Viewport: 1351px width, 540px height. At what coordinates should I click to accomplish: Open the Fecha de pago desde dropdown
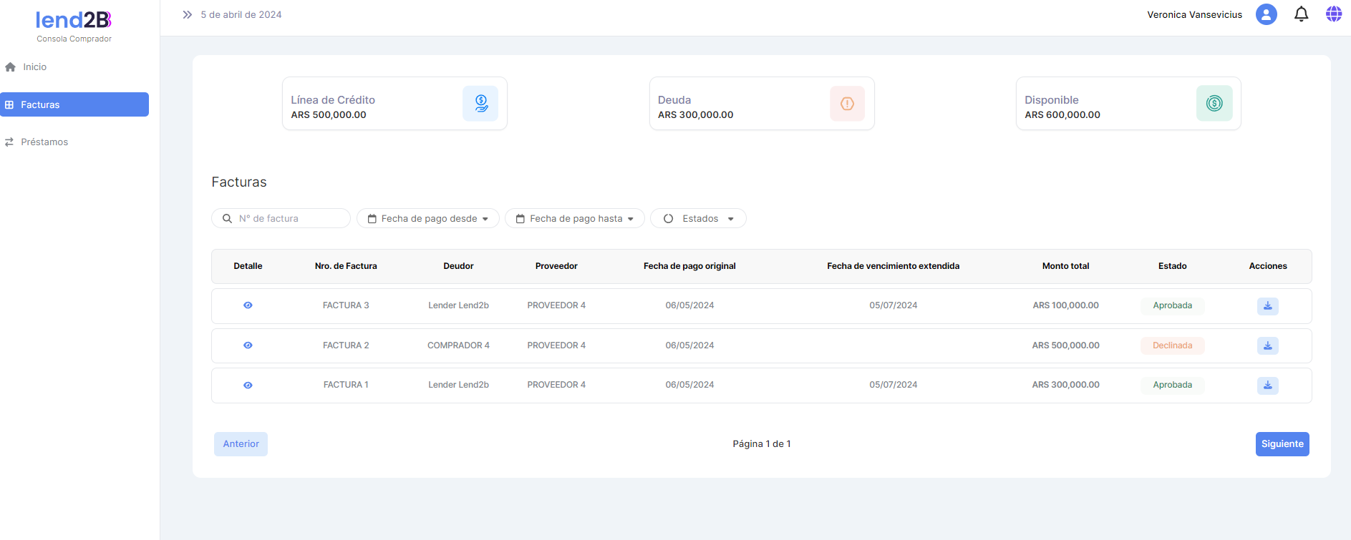pyautogui.click(x=428, y=219)
